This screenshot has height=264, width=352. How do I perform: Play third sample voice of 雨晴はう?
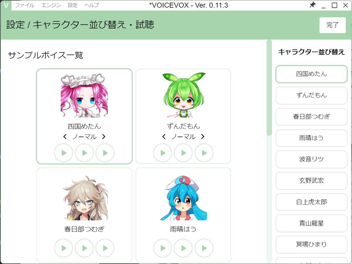point(204,248)
